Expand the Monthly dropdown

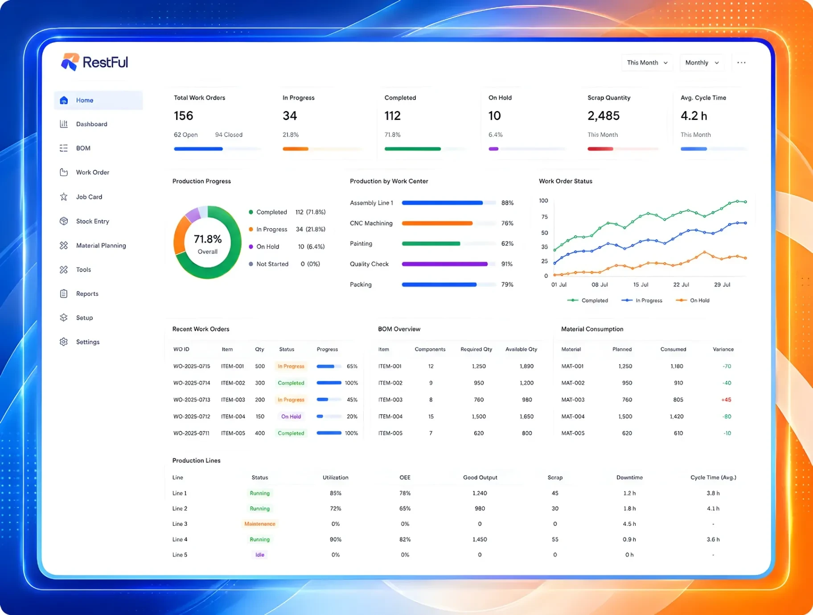click(702, 63)
